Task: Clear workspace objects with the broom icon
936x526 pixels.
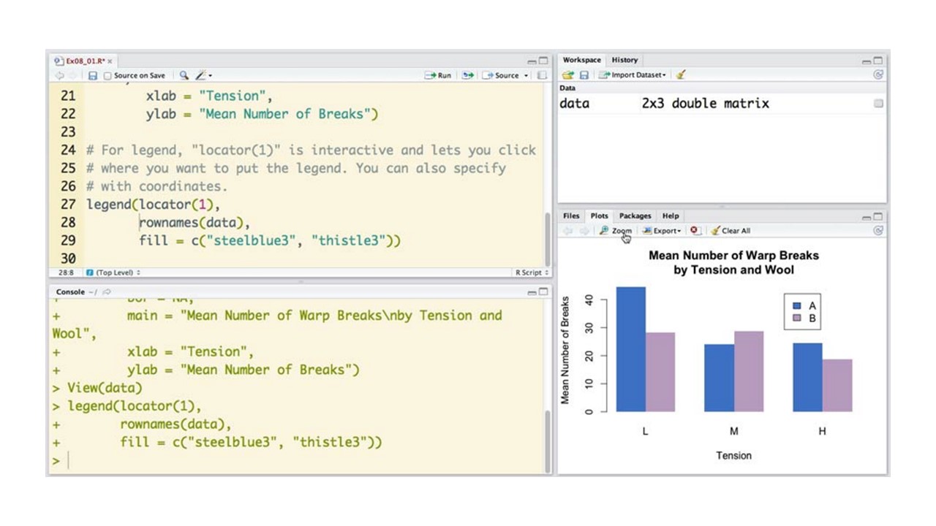Action: (681, 75)
